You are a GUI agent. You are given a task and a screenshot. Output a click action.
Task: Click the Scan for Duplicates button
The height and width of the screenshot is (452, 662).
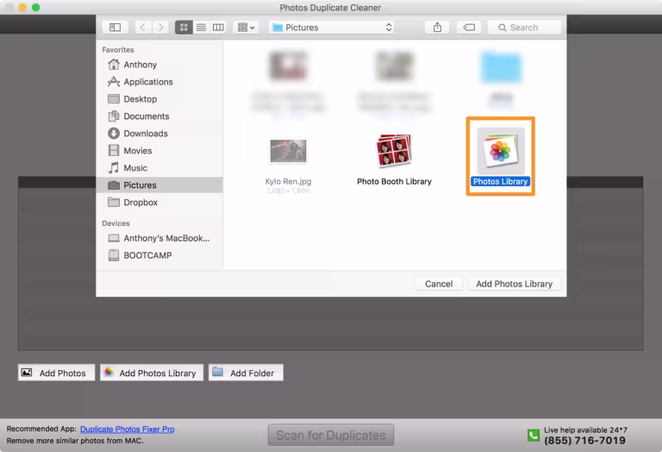pyautogui.click(x=331, y=435)
